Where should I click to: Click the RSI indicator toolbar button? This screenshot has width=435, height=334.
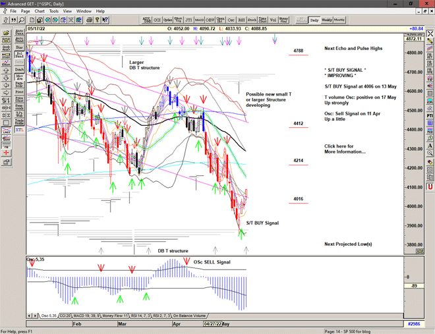[241, 20]
